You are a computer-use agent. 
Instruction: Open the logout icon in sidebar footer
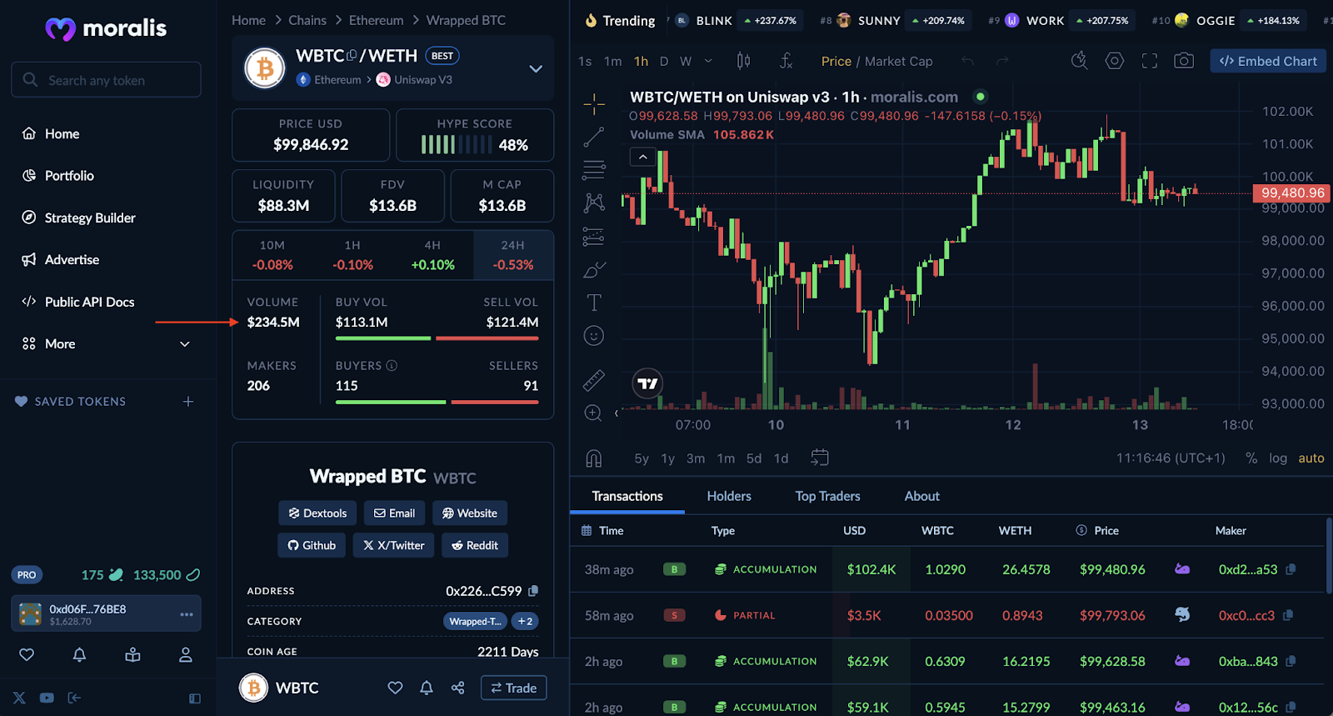pos(74,698)
